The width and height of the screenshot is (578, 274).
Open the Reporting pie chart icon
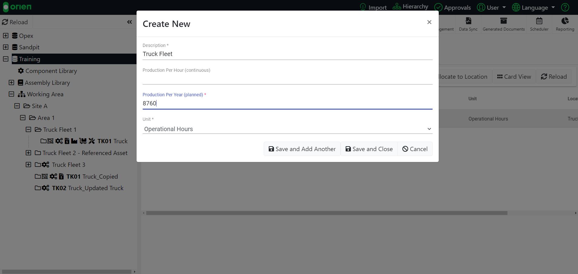565,21
